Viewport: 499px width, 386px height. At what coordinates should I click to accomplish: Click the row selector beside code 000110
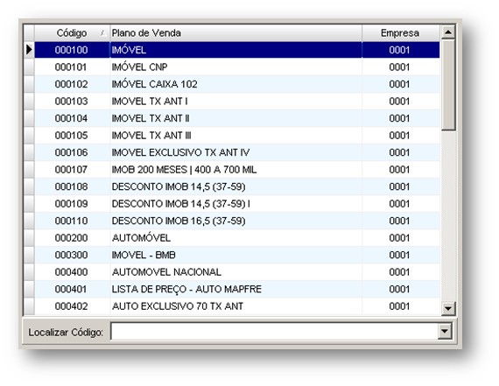[x=29, y=221]
